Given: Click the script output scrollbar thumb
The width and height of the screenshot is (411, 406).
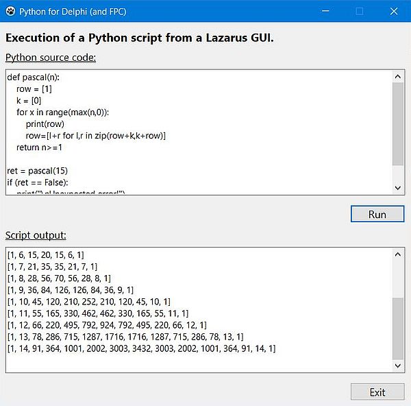Looking at the screenshot, I should click(397, 329).
